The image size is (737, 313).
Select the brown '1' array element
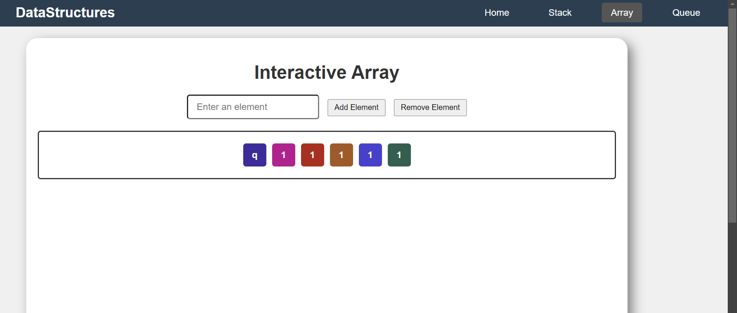click(x=342, y=155)
